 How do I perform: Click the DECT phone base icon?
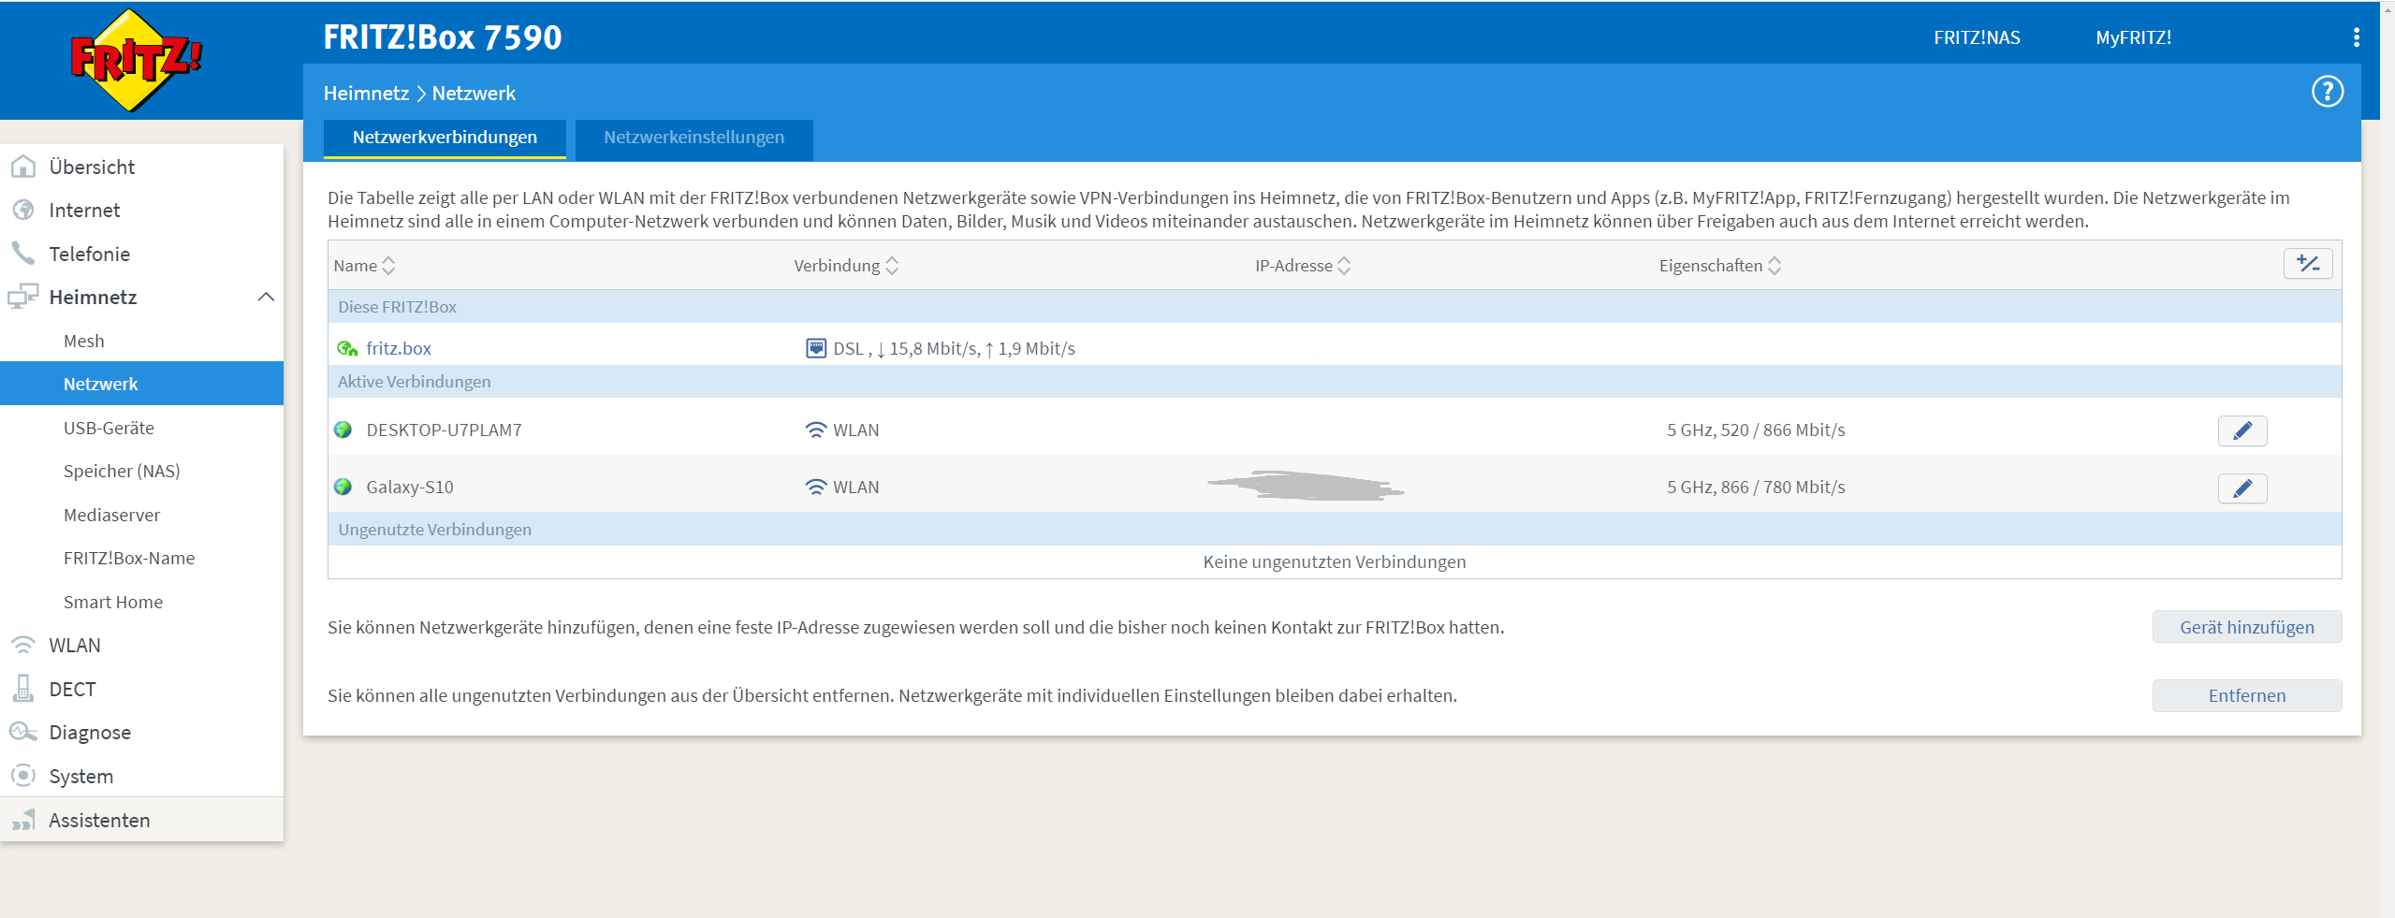[22, 689]
